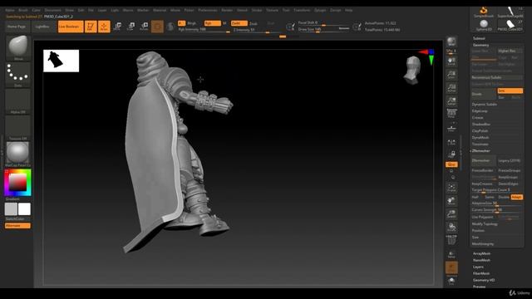
Task: Click the Zoom canvas icon
Action: (451, 75)
